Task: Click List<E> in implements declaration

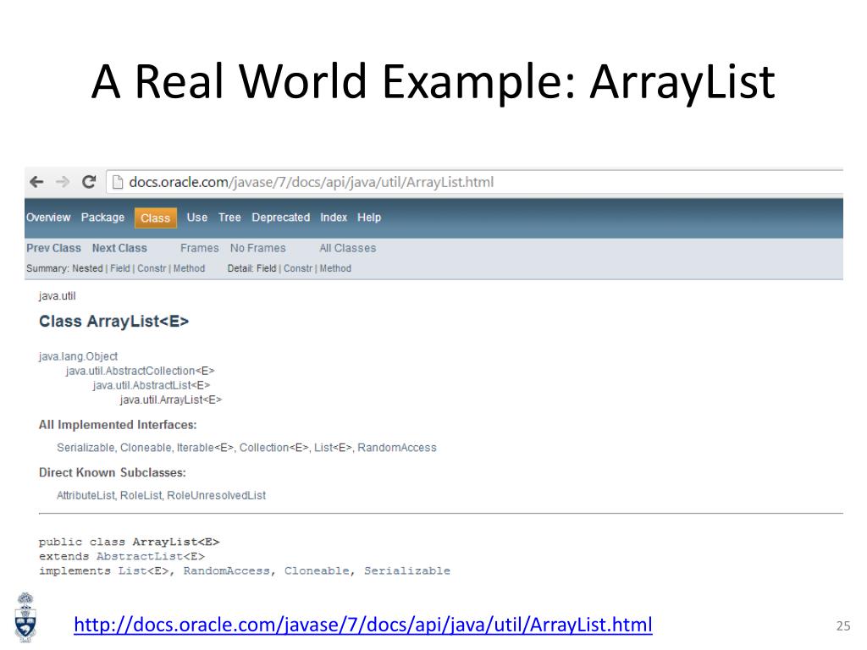Action: click(x=144, y=571)
